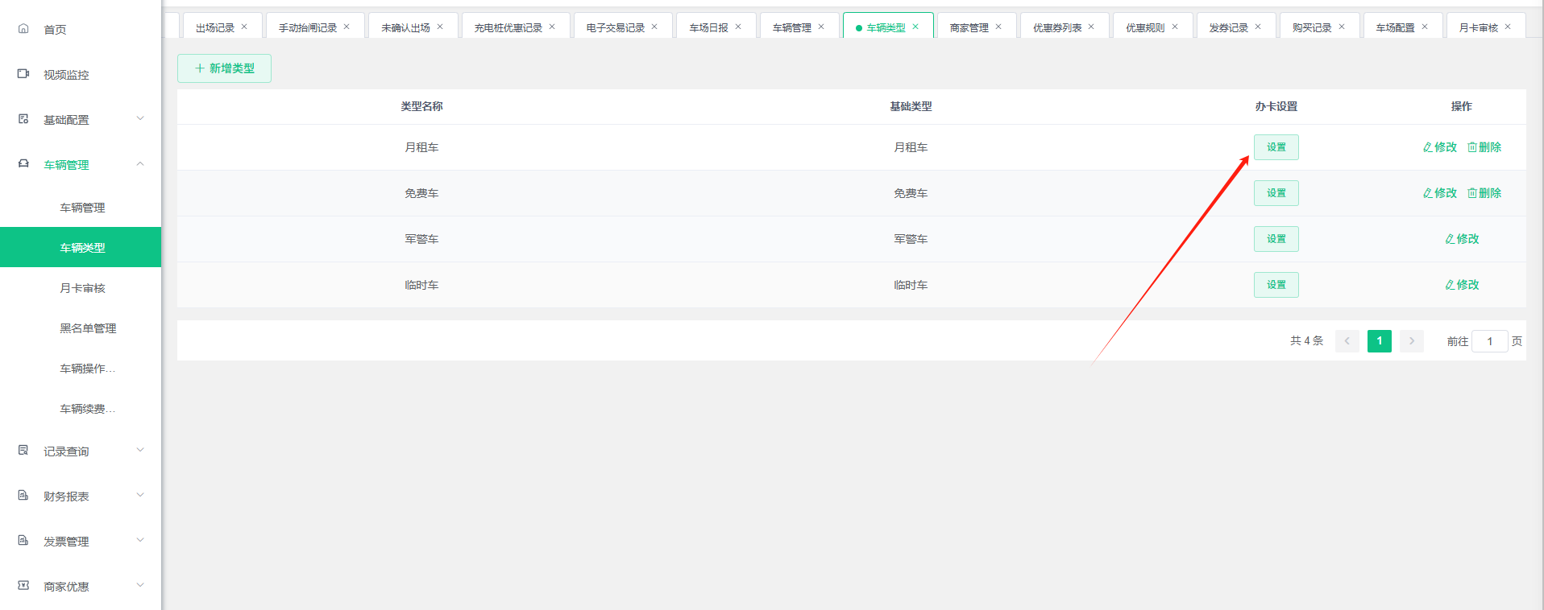Image resolution: width=1544 pixels, height=610 pixels.
Task: Click the 前往 page number input field
Action: click(1490, 341)
